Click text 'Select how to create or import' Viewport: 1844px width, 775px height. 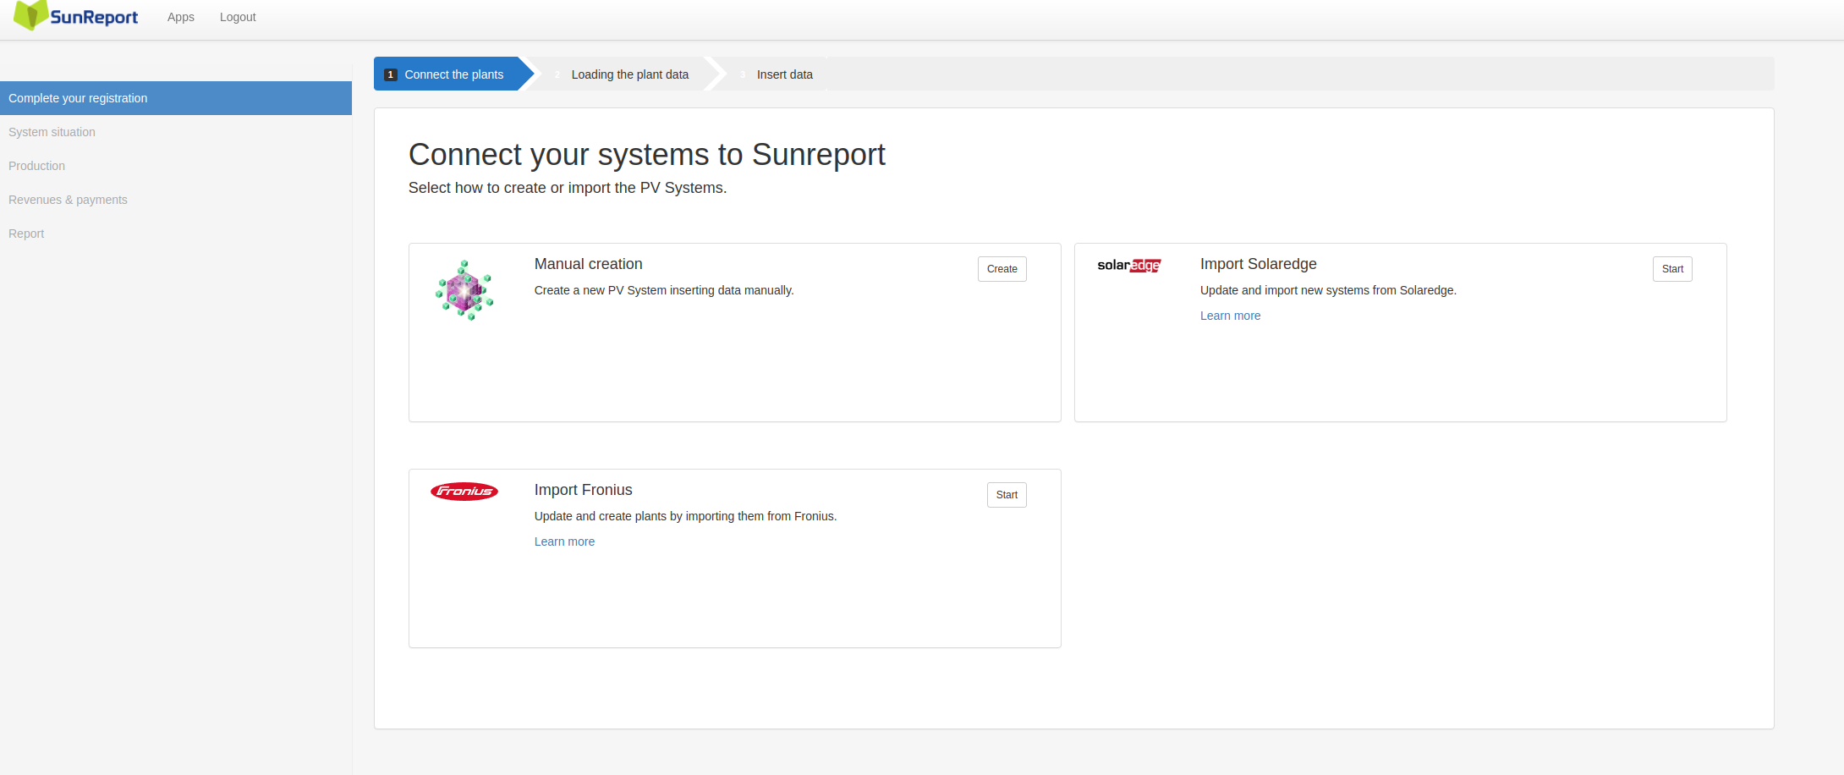568,188
